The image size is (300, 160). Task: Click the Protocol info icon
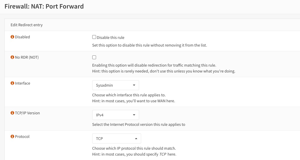coord(12,136)
